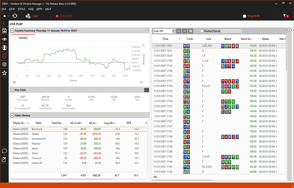Click the magnifier zoom icon on the graph
The image size is (294, 188).
(143, 45)
